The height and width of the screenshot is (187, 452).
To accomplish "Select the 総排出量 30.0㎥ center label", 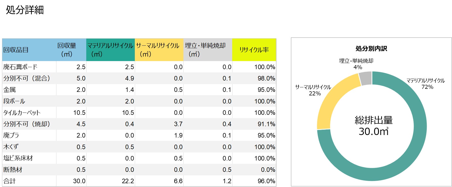I will [374, 126].
